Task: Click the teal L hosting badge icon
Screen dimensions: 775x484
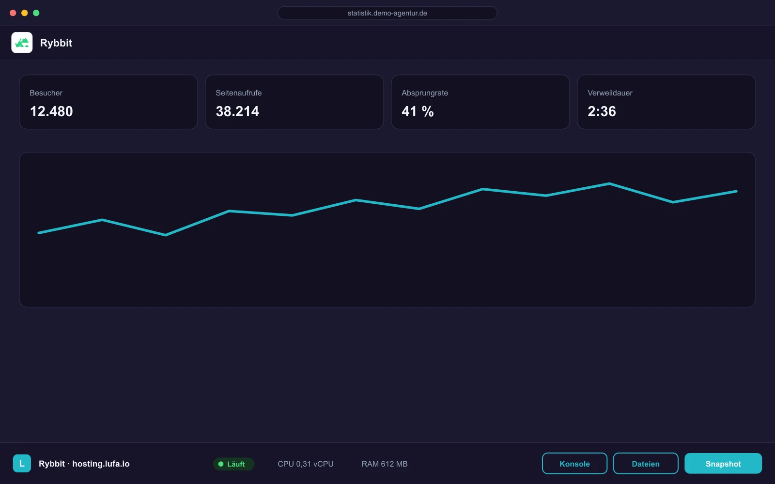Action: pyautogui.click(x=22, y=463)
